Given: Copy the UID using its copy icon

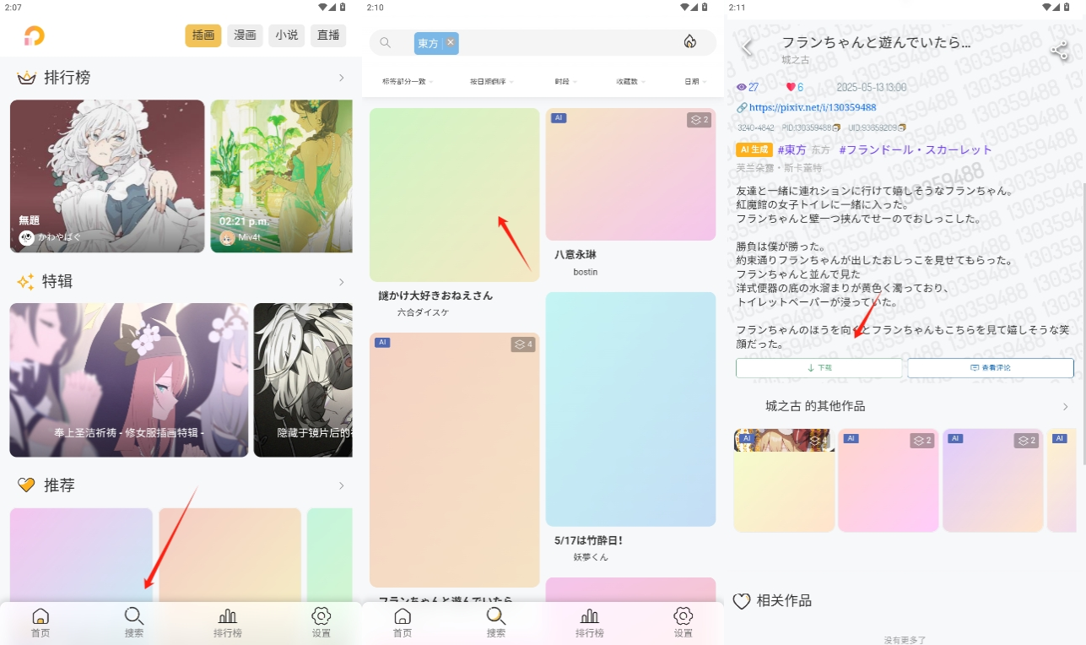Looking at the screenshot, I should [x=901, y=127].
